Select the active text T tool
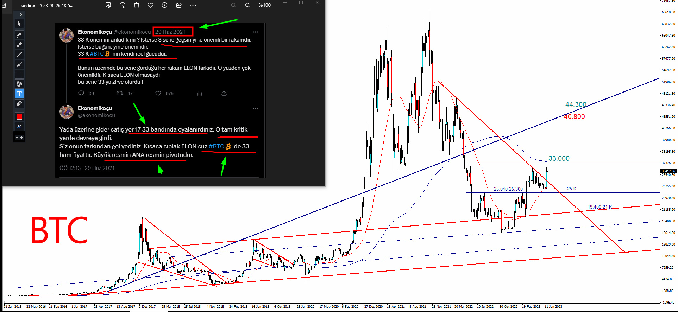 coord(19,94)
